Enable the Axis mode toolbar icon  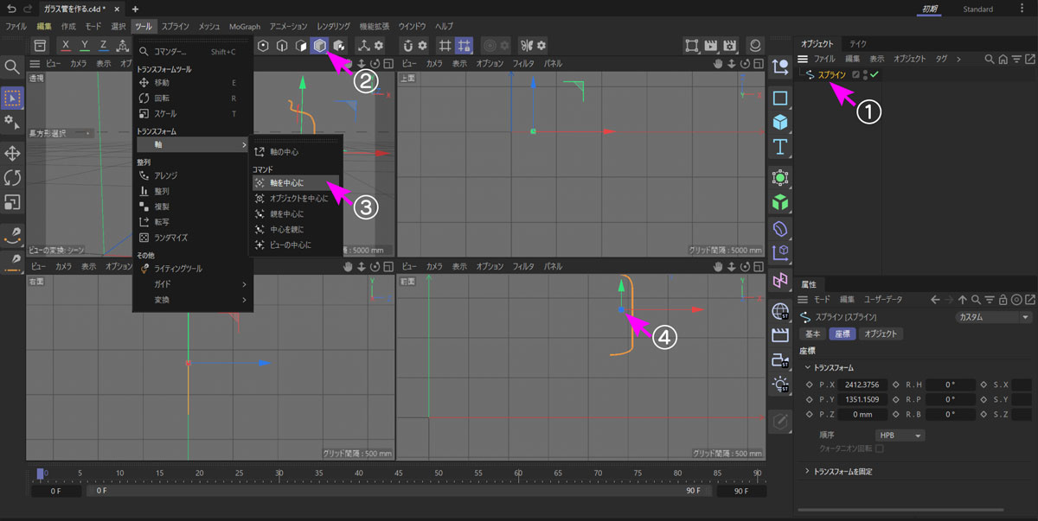pos(364,45)
